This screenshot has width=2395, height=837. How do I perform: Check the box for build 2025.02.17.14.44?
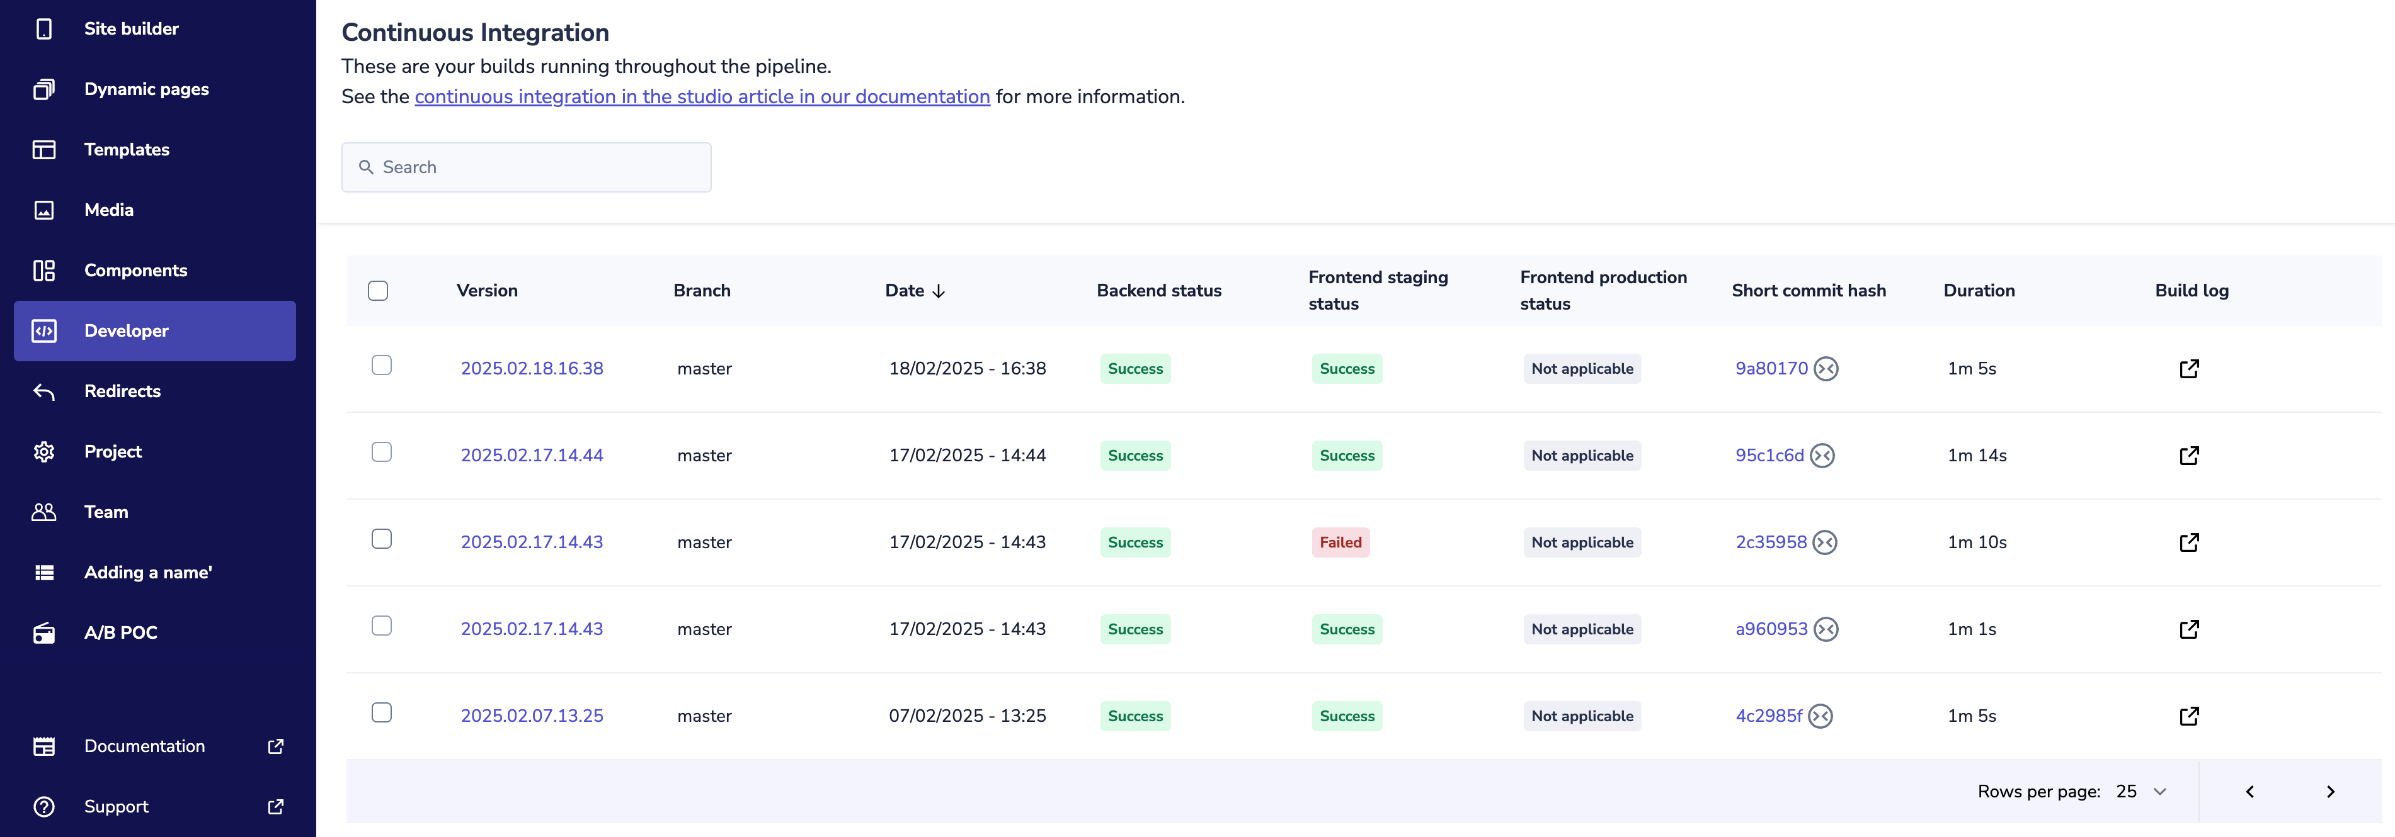click(x=381, y=452)
